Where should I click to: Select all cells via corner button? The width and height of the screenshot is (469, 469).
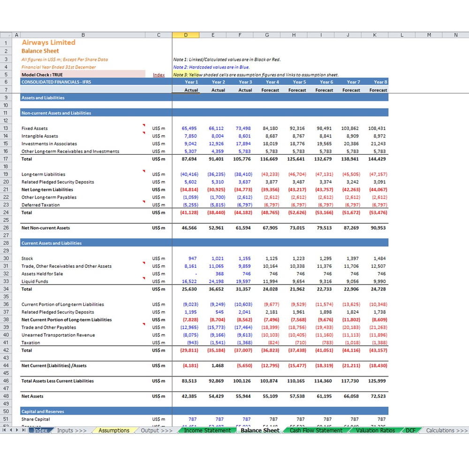6,35
